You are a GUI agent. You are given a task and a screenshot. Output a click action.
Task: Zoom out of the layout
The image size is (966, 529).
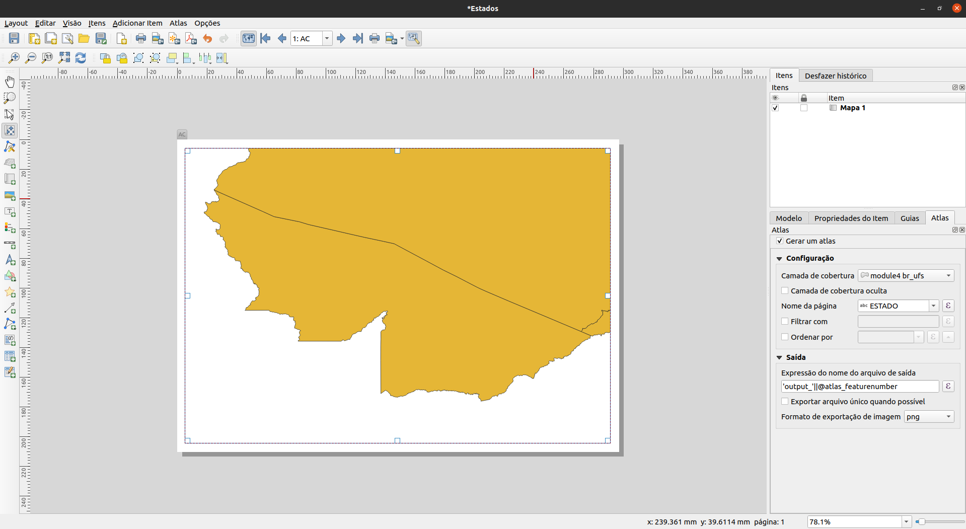click(x=31, y=58)
